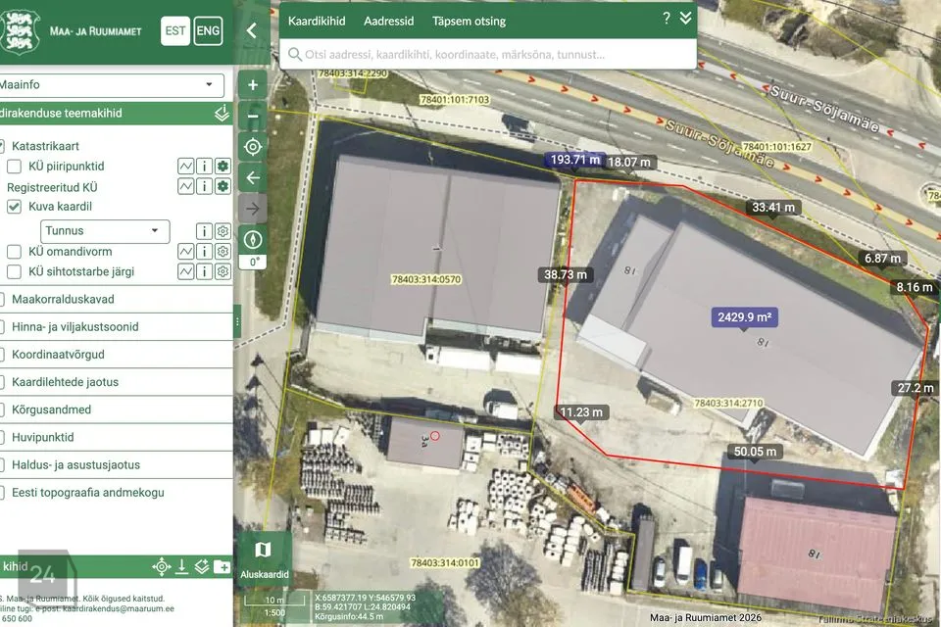
Task: Show info for KÜ piiripunktid layer
Action: pyautogui.click(x=204, y=167)
